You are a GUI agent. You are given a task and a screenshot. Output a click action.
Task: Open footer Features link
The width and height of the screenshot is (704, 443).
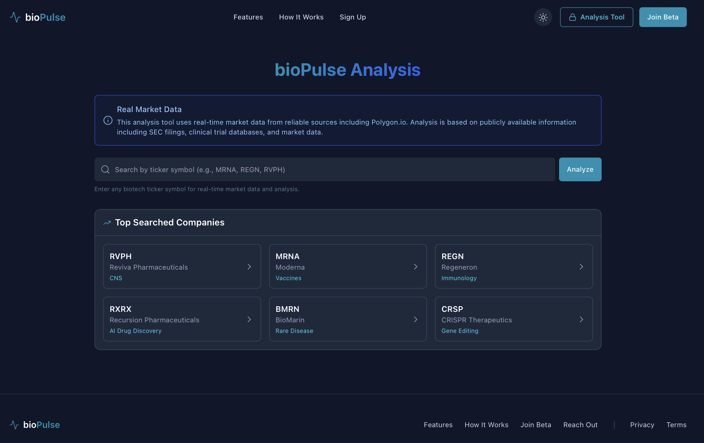click(x=438, y=425)
